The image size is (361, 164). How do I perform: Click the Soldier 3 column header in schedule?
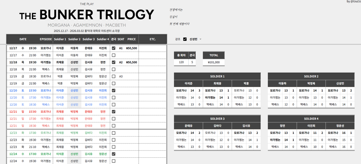click(x=88, y=39)
